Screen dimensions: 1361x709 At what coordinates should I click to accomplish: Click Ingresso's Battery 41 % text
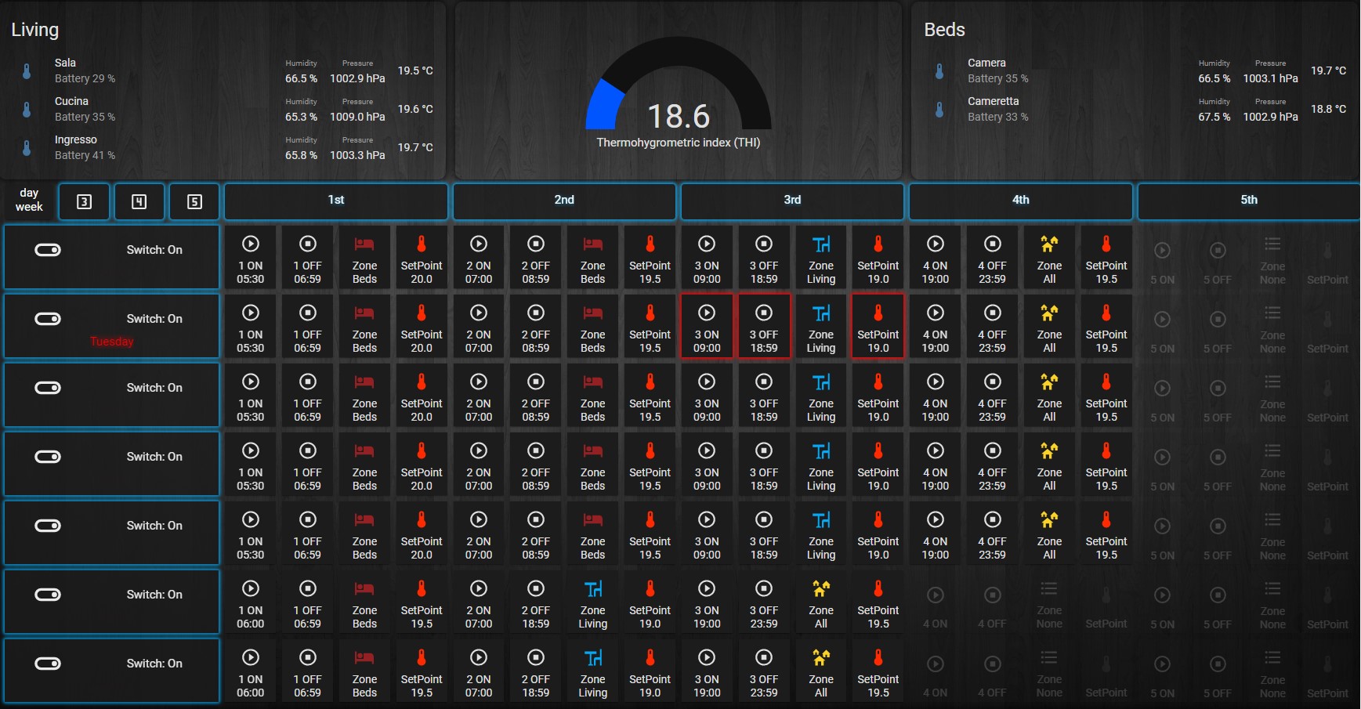85,155
